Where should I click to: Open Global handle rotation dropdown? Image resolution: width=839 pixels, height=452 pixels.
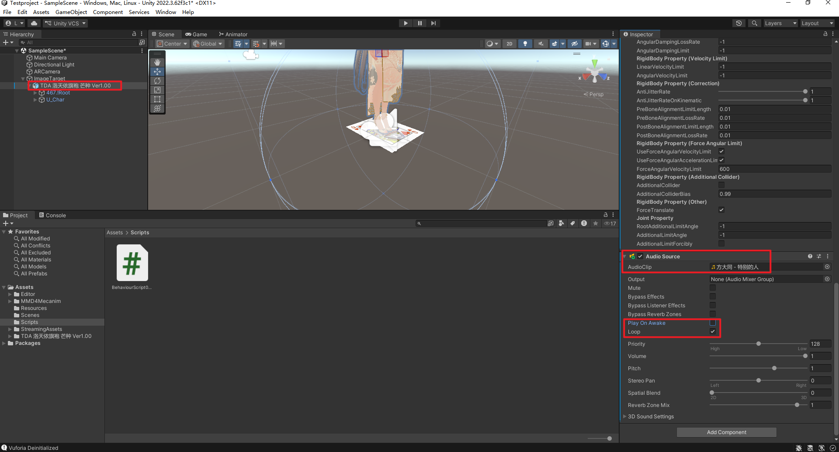(208, 44)
